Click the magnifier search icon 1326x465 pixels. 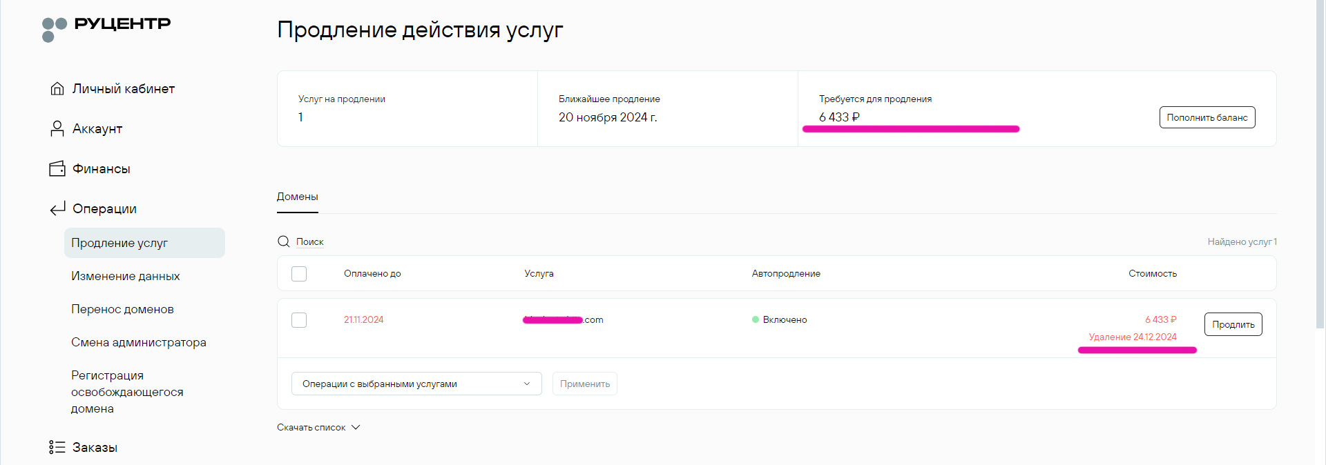pyautogui.click(x=284, y=241)
